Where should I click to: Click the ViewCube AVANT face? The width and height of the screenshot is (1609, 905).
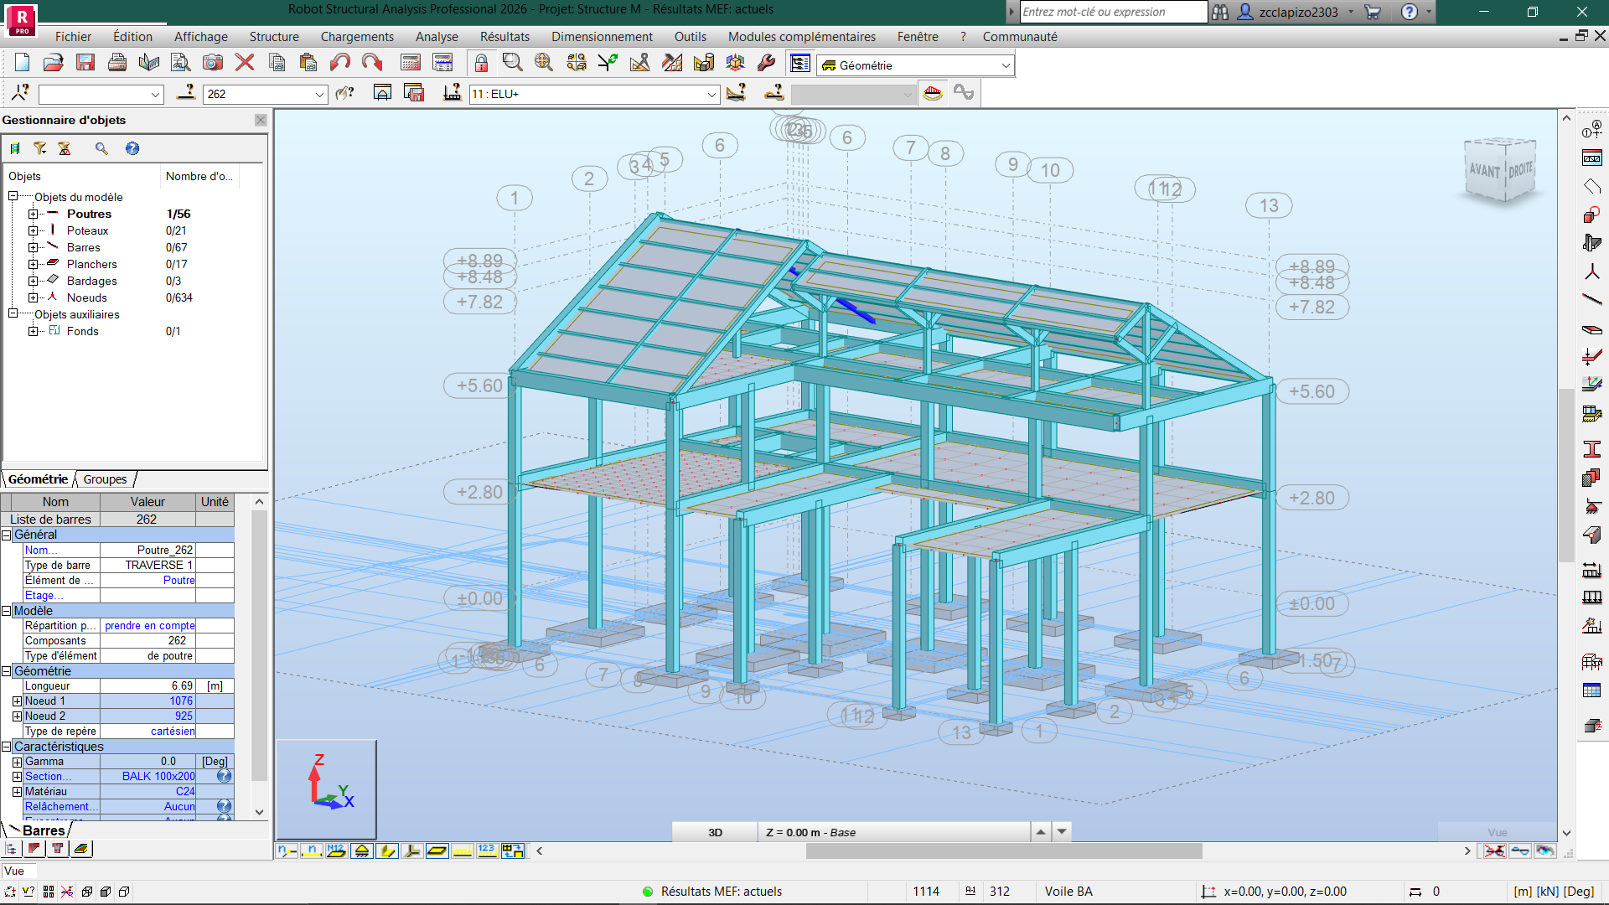[1484, 171]
